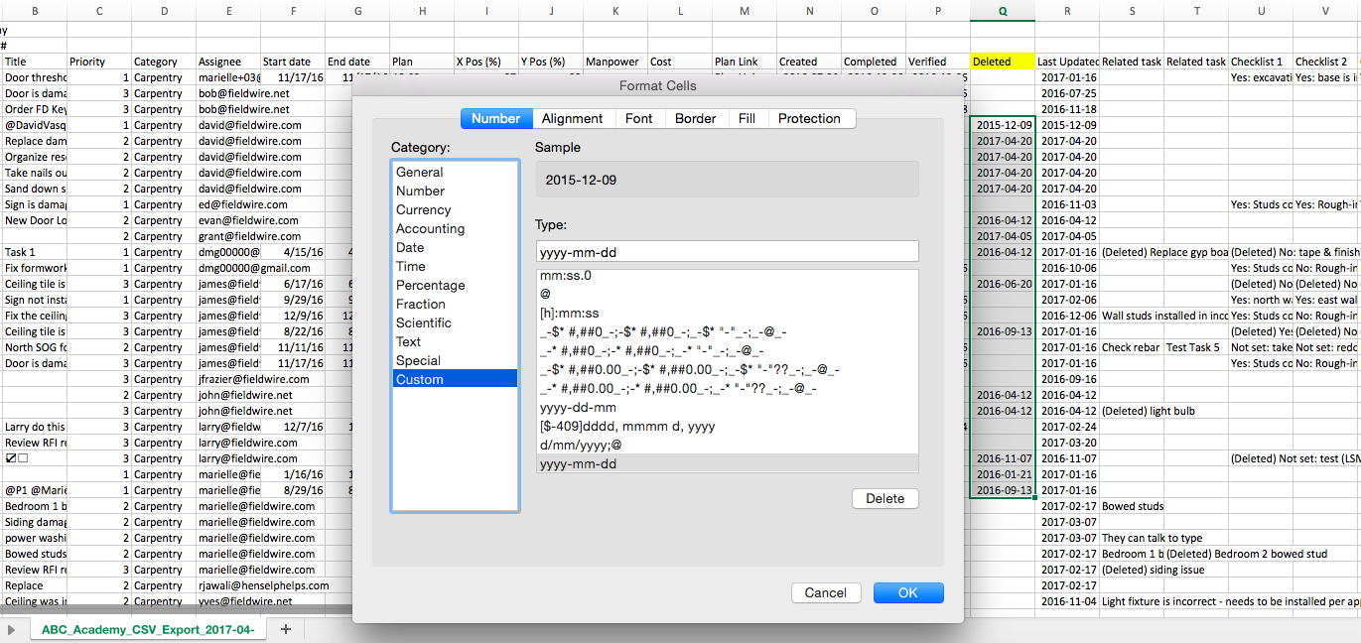
Task: Select Percentage from the Category list
Action: tap(430, 285)
